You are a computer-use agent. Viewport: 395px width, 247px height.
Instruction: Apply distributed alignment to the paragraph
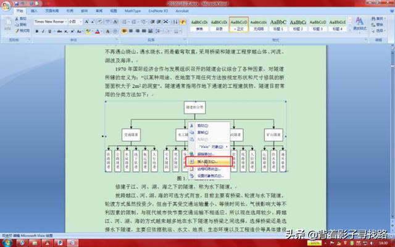click(x=151, y=31)
